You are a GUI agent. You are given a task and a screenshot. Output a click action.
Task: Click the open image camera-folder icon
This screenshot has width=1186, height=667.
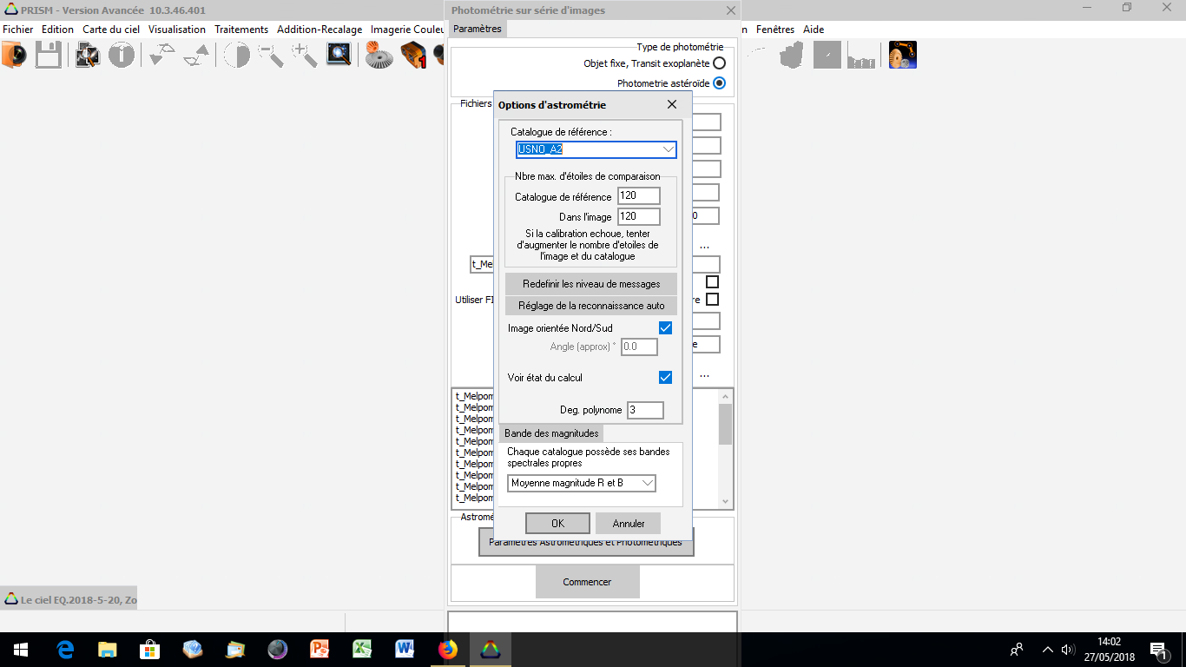click(x=15, y=56)
